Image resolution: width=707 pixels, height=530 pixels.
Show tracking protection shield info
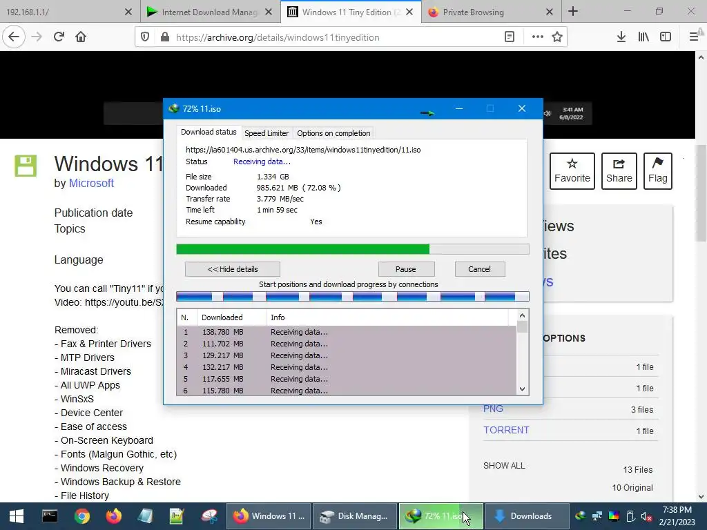[145, 37]
